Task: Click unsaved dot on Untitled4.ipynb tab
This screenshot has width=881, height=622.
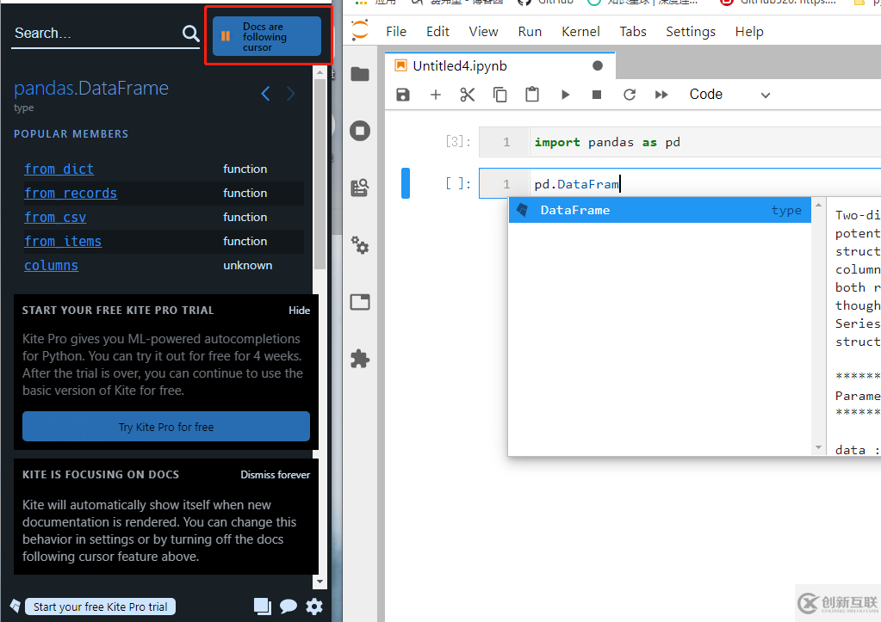Action: (x=598, y=66)
